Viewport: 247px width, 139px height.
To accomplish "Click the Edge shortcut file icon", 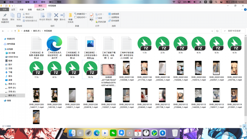I will pyautogui.click(x=54, y=44).
